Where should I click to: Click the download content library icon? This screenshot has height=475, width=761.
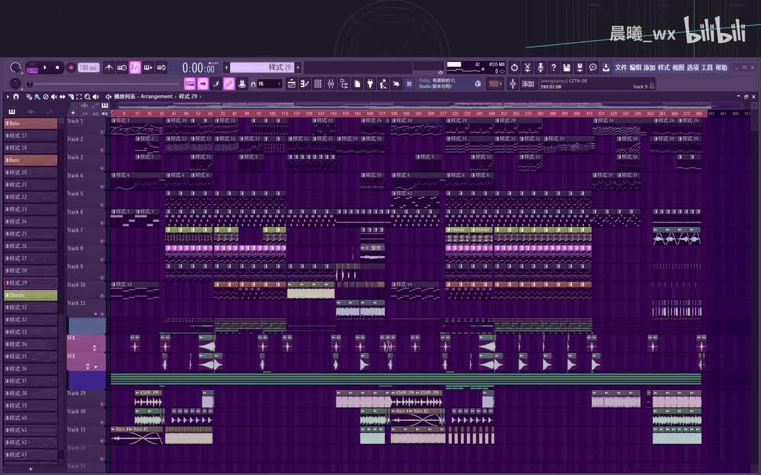pos(606,67)
